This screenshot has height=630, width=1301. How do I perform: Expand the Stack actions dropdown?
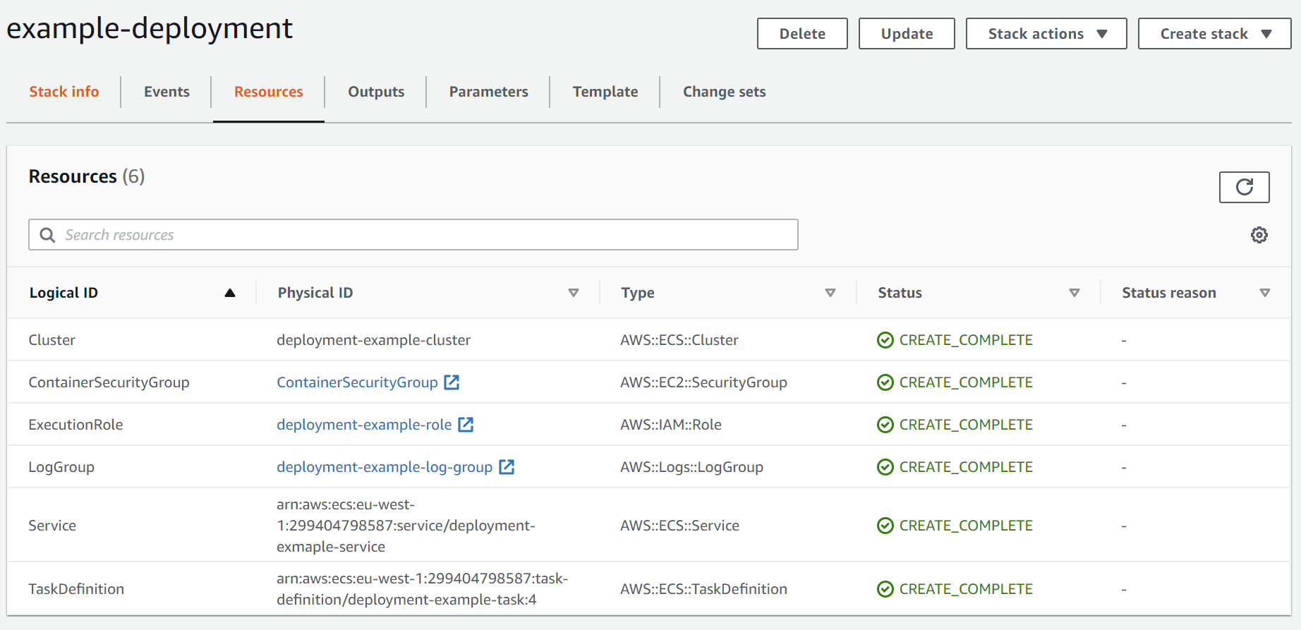pos(1046,34)
